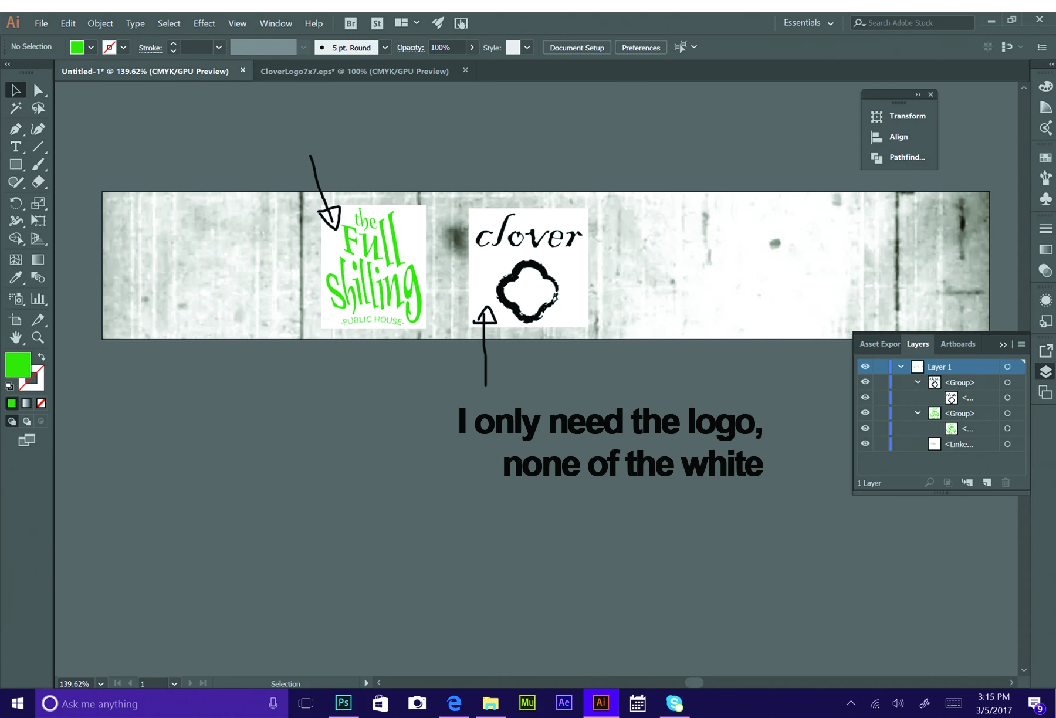Click the Opacity label link
The image size is (1056, 718).
410,48
